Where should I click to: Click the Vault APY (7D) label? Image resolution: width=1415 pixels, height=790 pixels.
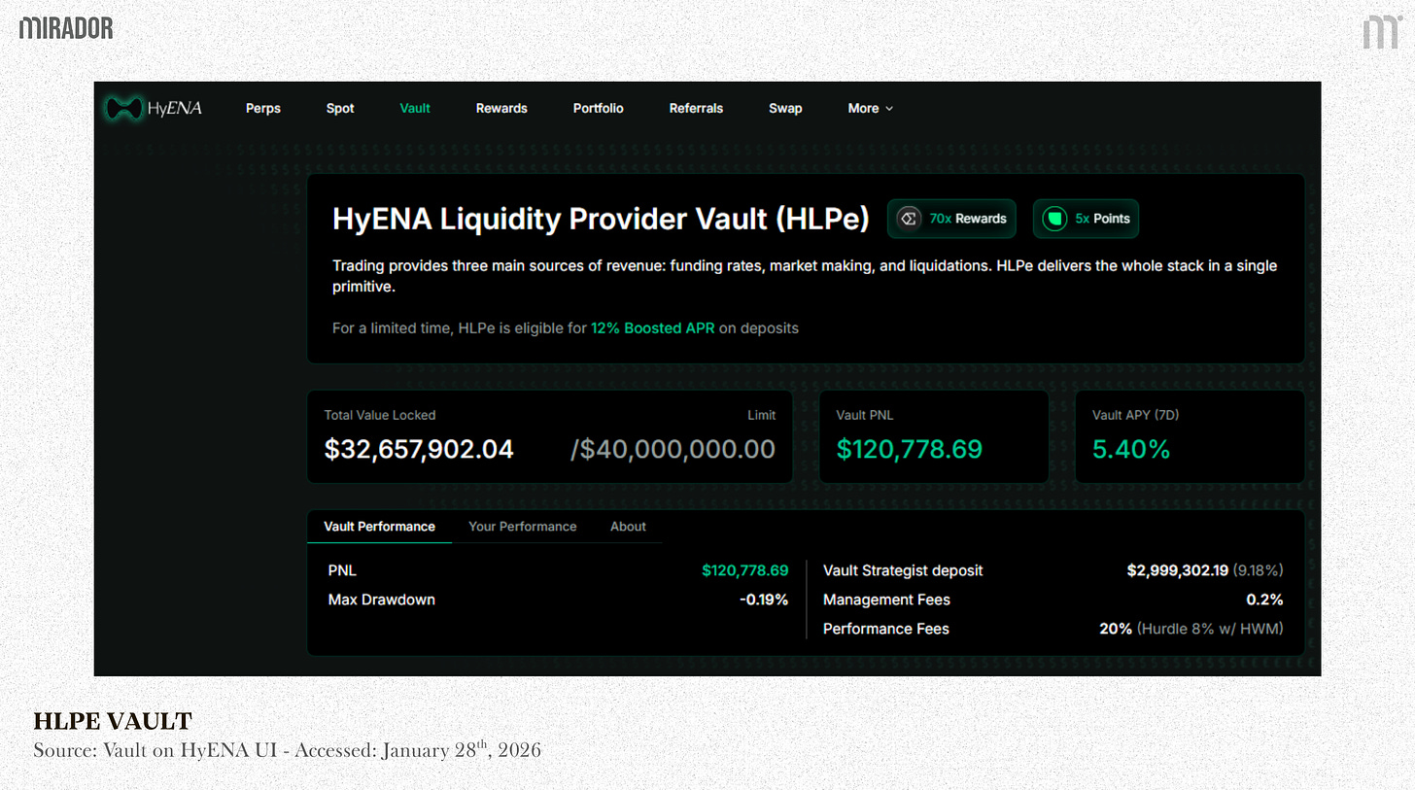[1135, 415]
